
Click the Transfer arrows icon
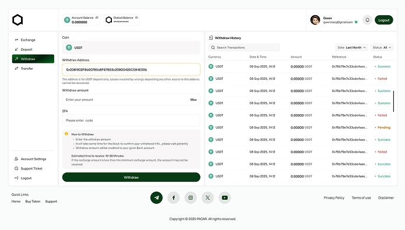click(16, 68)
